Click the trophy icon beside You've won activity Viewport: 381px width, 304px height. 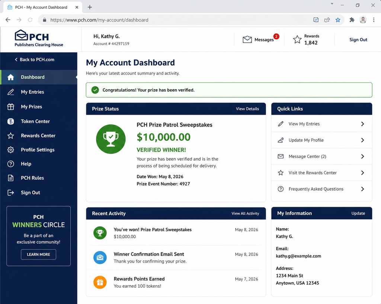100,233
